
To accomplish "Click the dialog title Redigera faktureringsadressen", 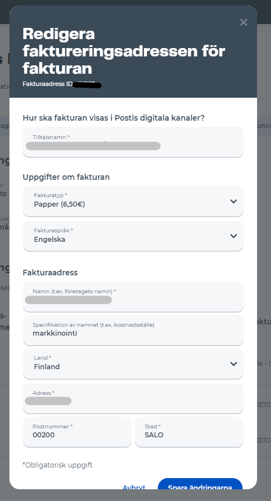I will (x=124, y=51).
